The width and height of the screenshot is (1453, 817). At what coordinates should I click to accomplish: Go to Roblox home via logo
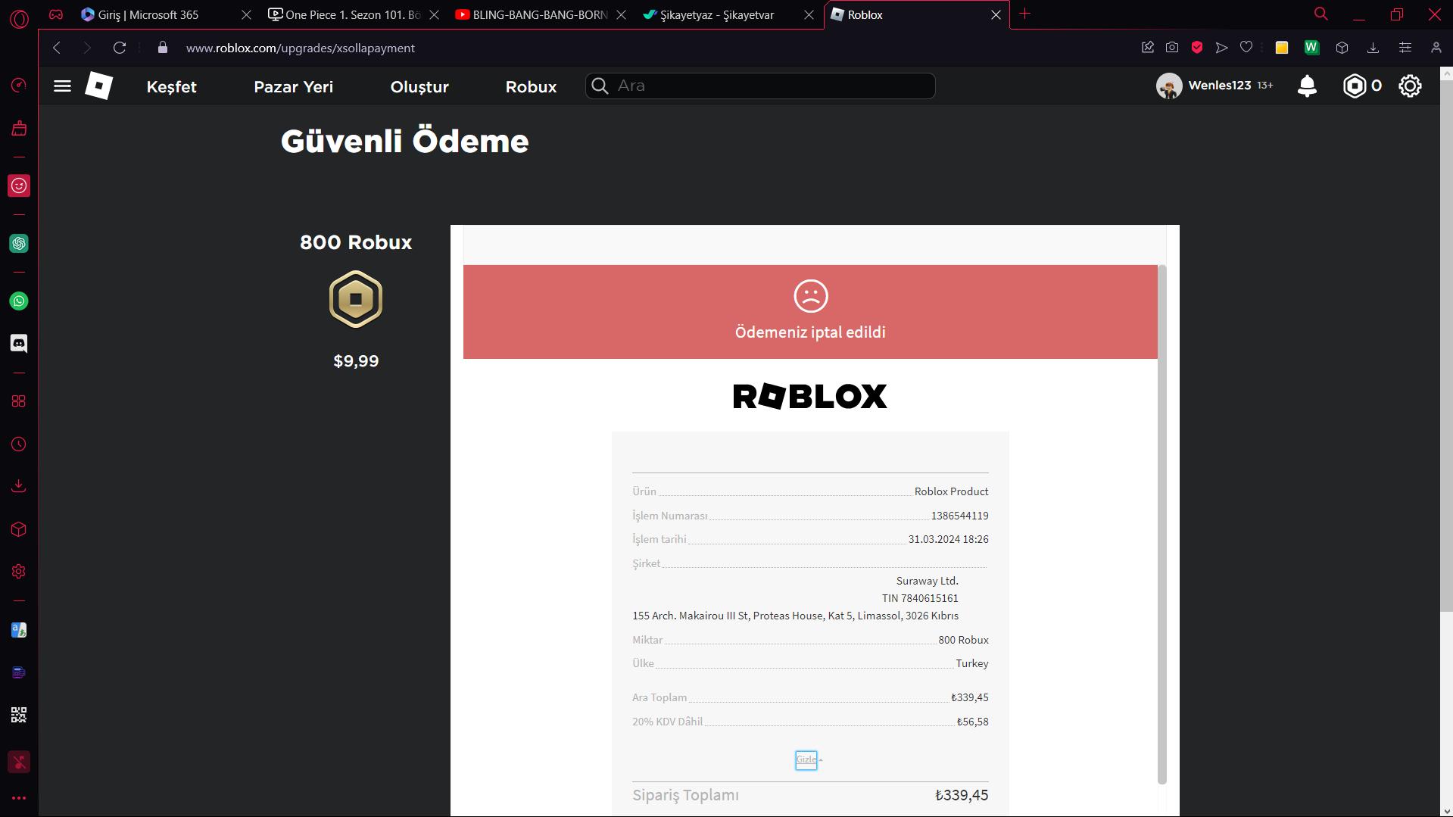(99, 86)
